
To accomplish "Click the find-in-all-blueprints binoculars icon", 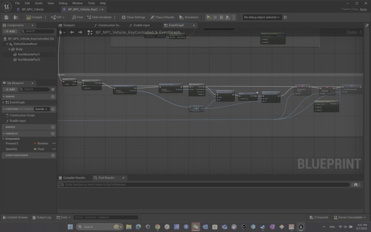I will tap(356, 185).
